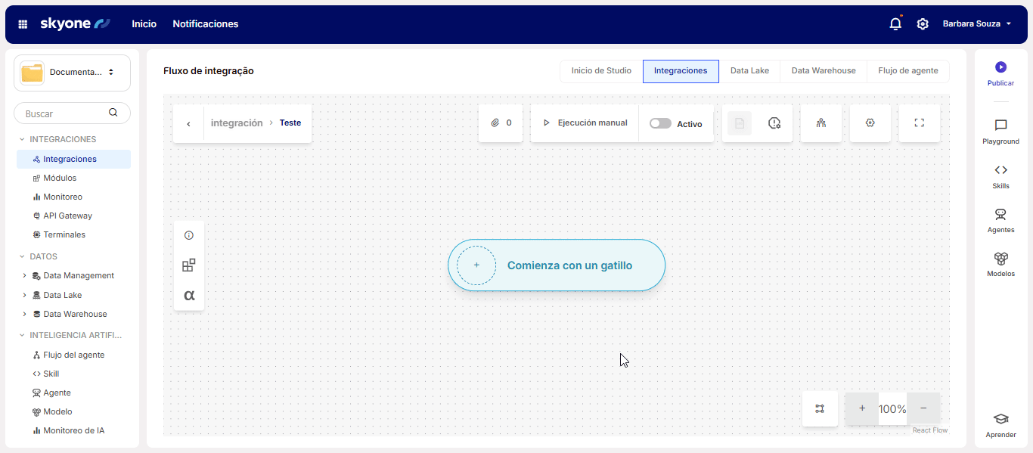The width and height of the screenshot is (1033, 453).
Task: Open the Documenta workspace selector
Action: (72, 73)
